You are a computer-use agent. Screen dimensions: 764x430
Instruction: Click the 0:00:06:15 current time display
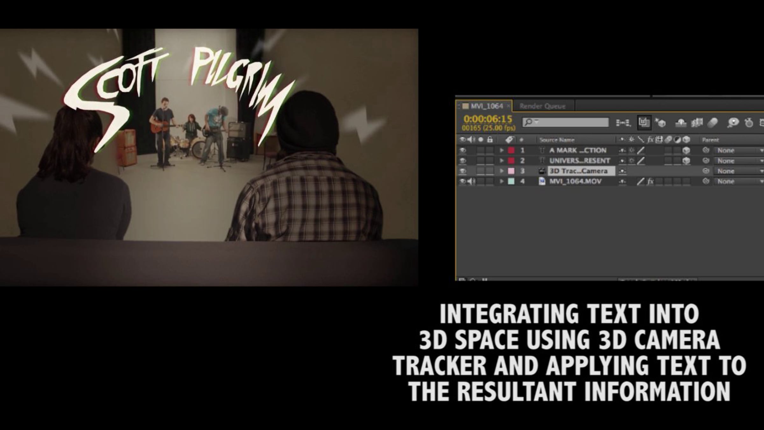[488, 119]
